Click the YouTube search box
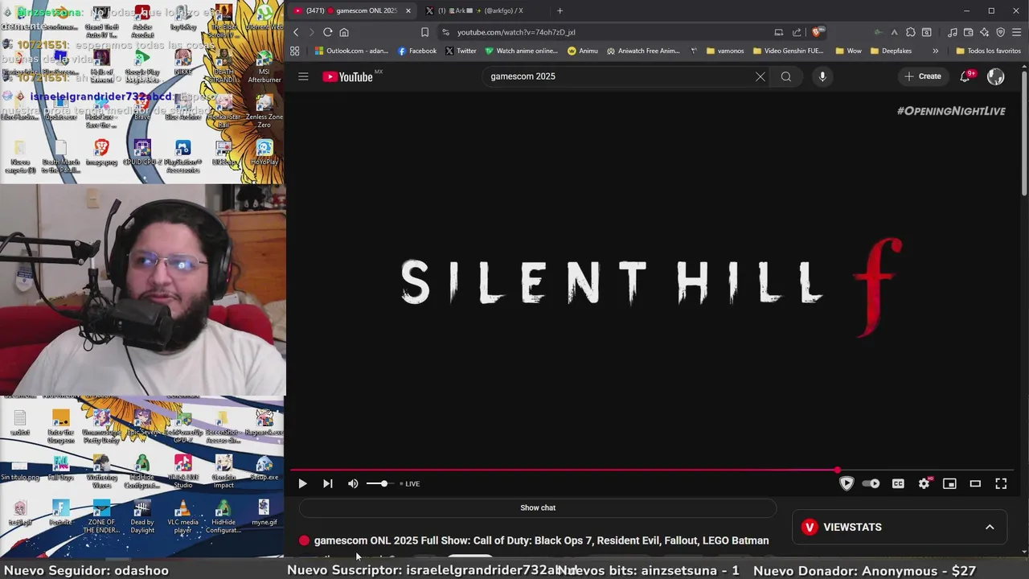The height and width of the screenshot is (579, 1029). click(x=619, y=76)
